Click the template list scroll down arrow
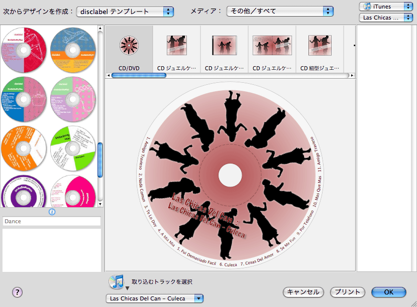This screenshot has width=417, height=307. 100,204
